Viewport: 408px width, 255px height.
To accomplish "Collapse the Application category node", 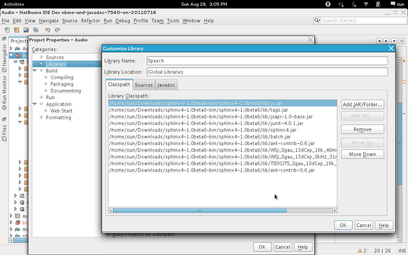I will [35, 104].
